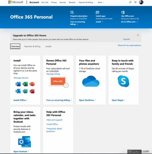Click the Upgrade link

tap(126, 39)
